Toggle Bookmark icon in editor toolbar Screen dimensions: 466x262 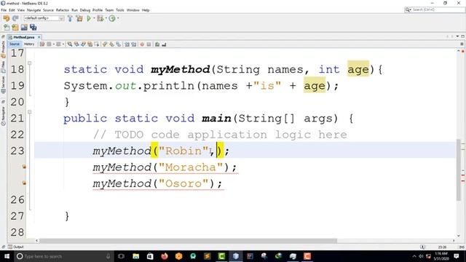pyautogui.click(x=118, y=44)
